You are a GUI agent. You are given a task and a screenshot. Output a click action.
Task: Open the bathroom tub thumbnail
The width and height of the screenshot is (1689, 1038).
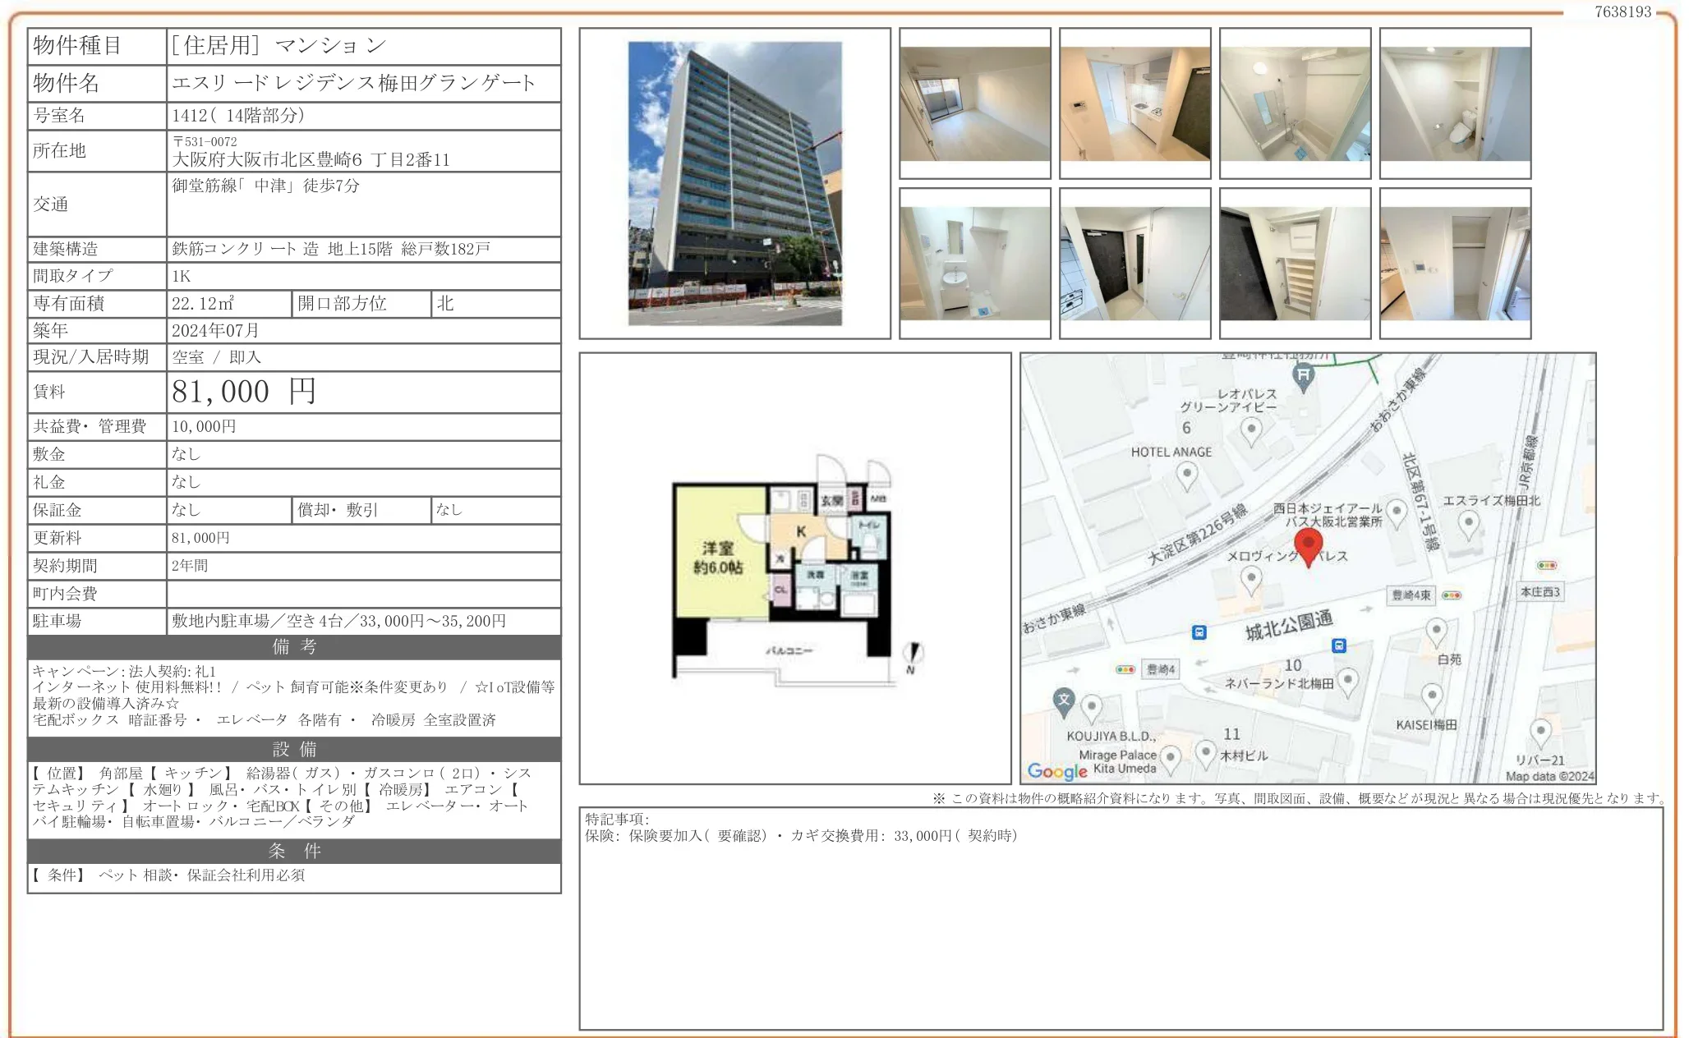coord(1295,103)
